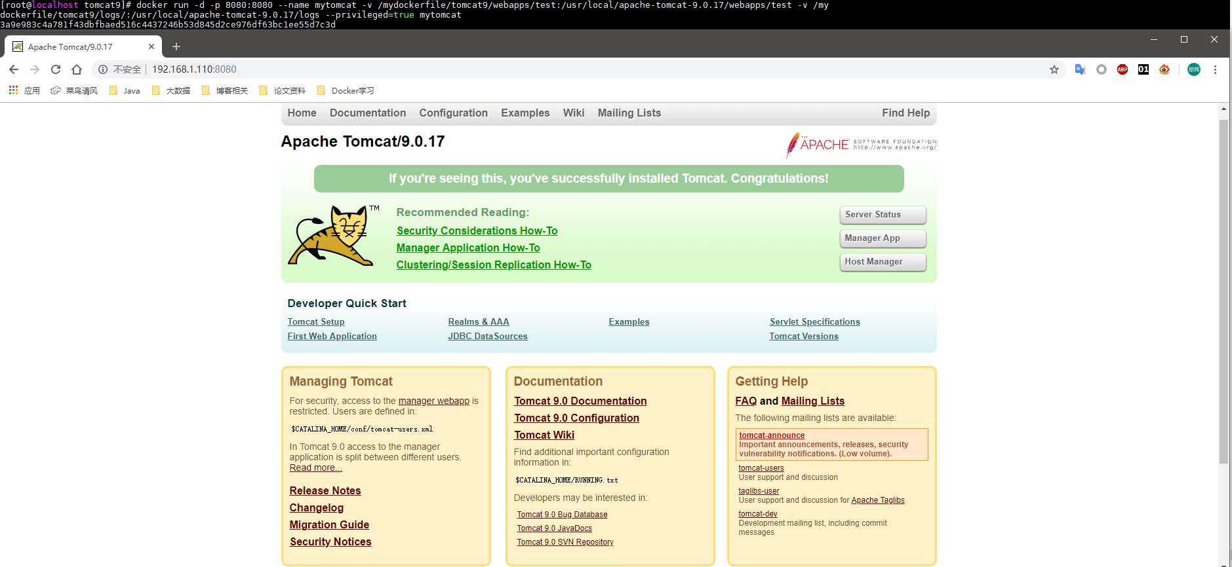The width and height of the screenshot is (1232, 567).
Task: Open the Tomcat Setup link
Action: click(x=315, y=321)
